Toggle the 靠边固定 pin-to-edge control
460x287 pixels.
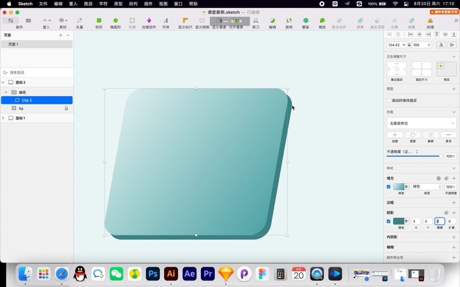coord(397,69)
